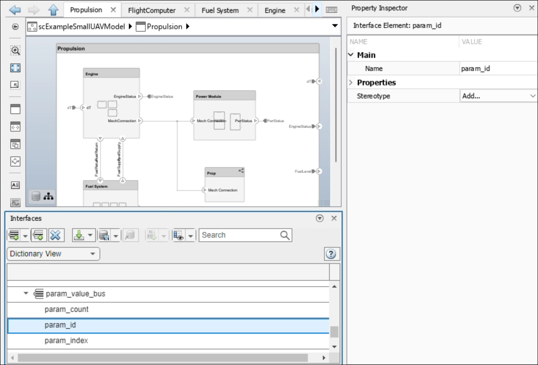The width and height of the screenshot is (538, 365).
Task: Navigate up to parent with blue up arrow
Action: coord(53,10)
